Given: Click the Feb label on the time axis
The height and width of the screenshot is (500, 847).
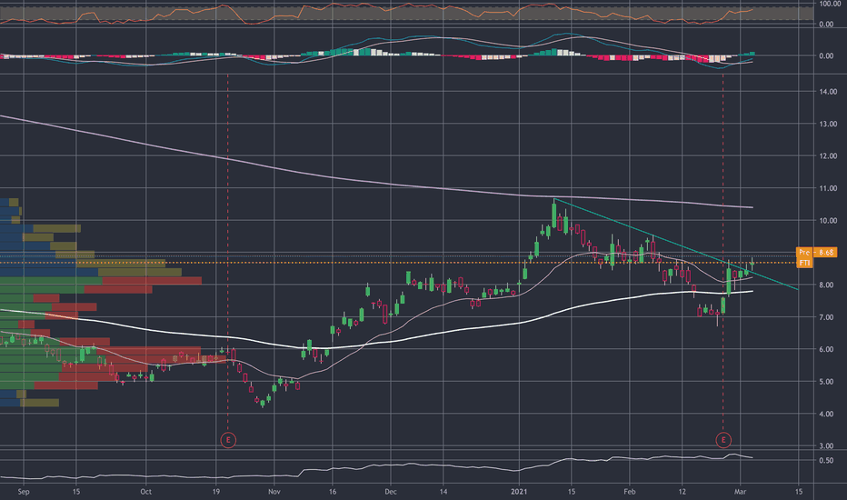Looking at the screenshot, I should [629, 492].
